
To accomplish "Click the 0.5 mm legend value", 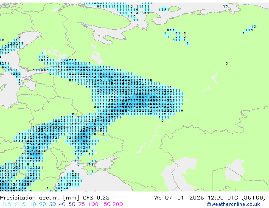I will pyautogui.click(x=7, y=205).
